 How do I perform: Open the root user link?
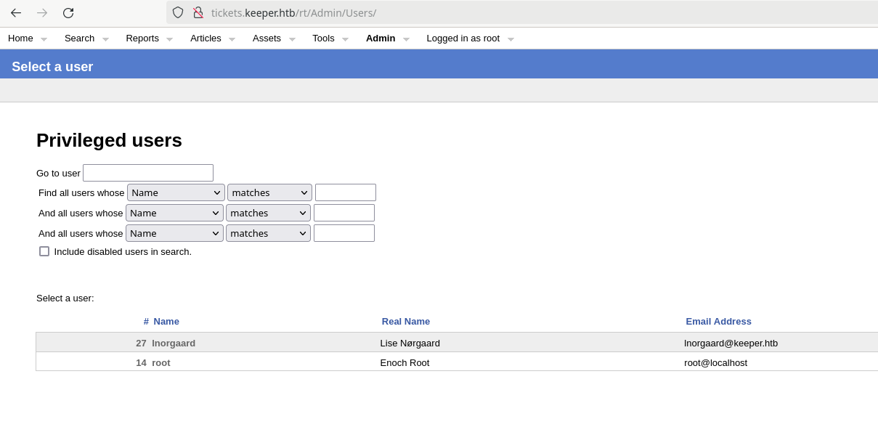[161, 362]
